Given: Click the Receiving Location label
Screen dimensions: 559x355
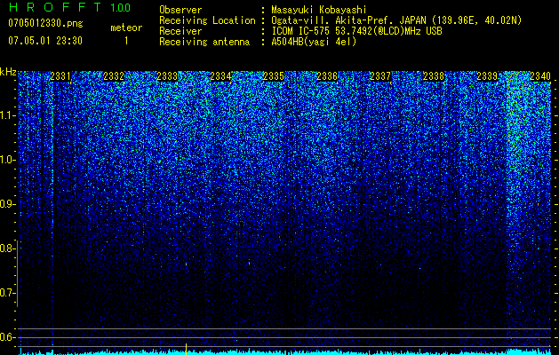Looking at the screenshot, I should tap(207, 20).
